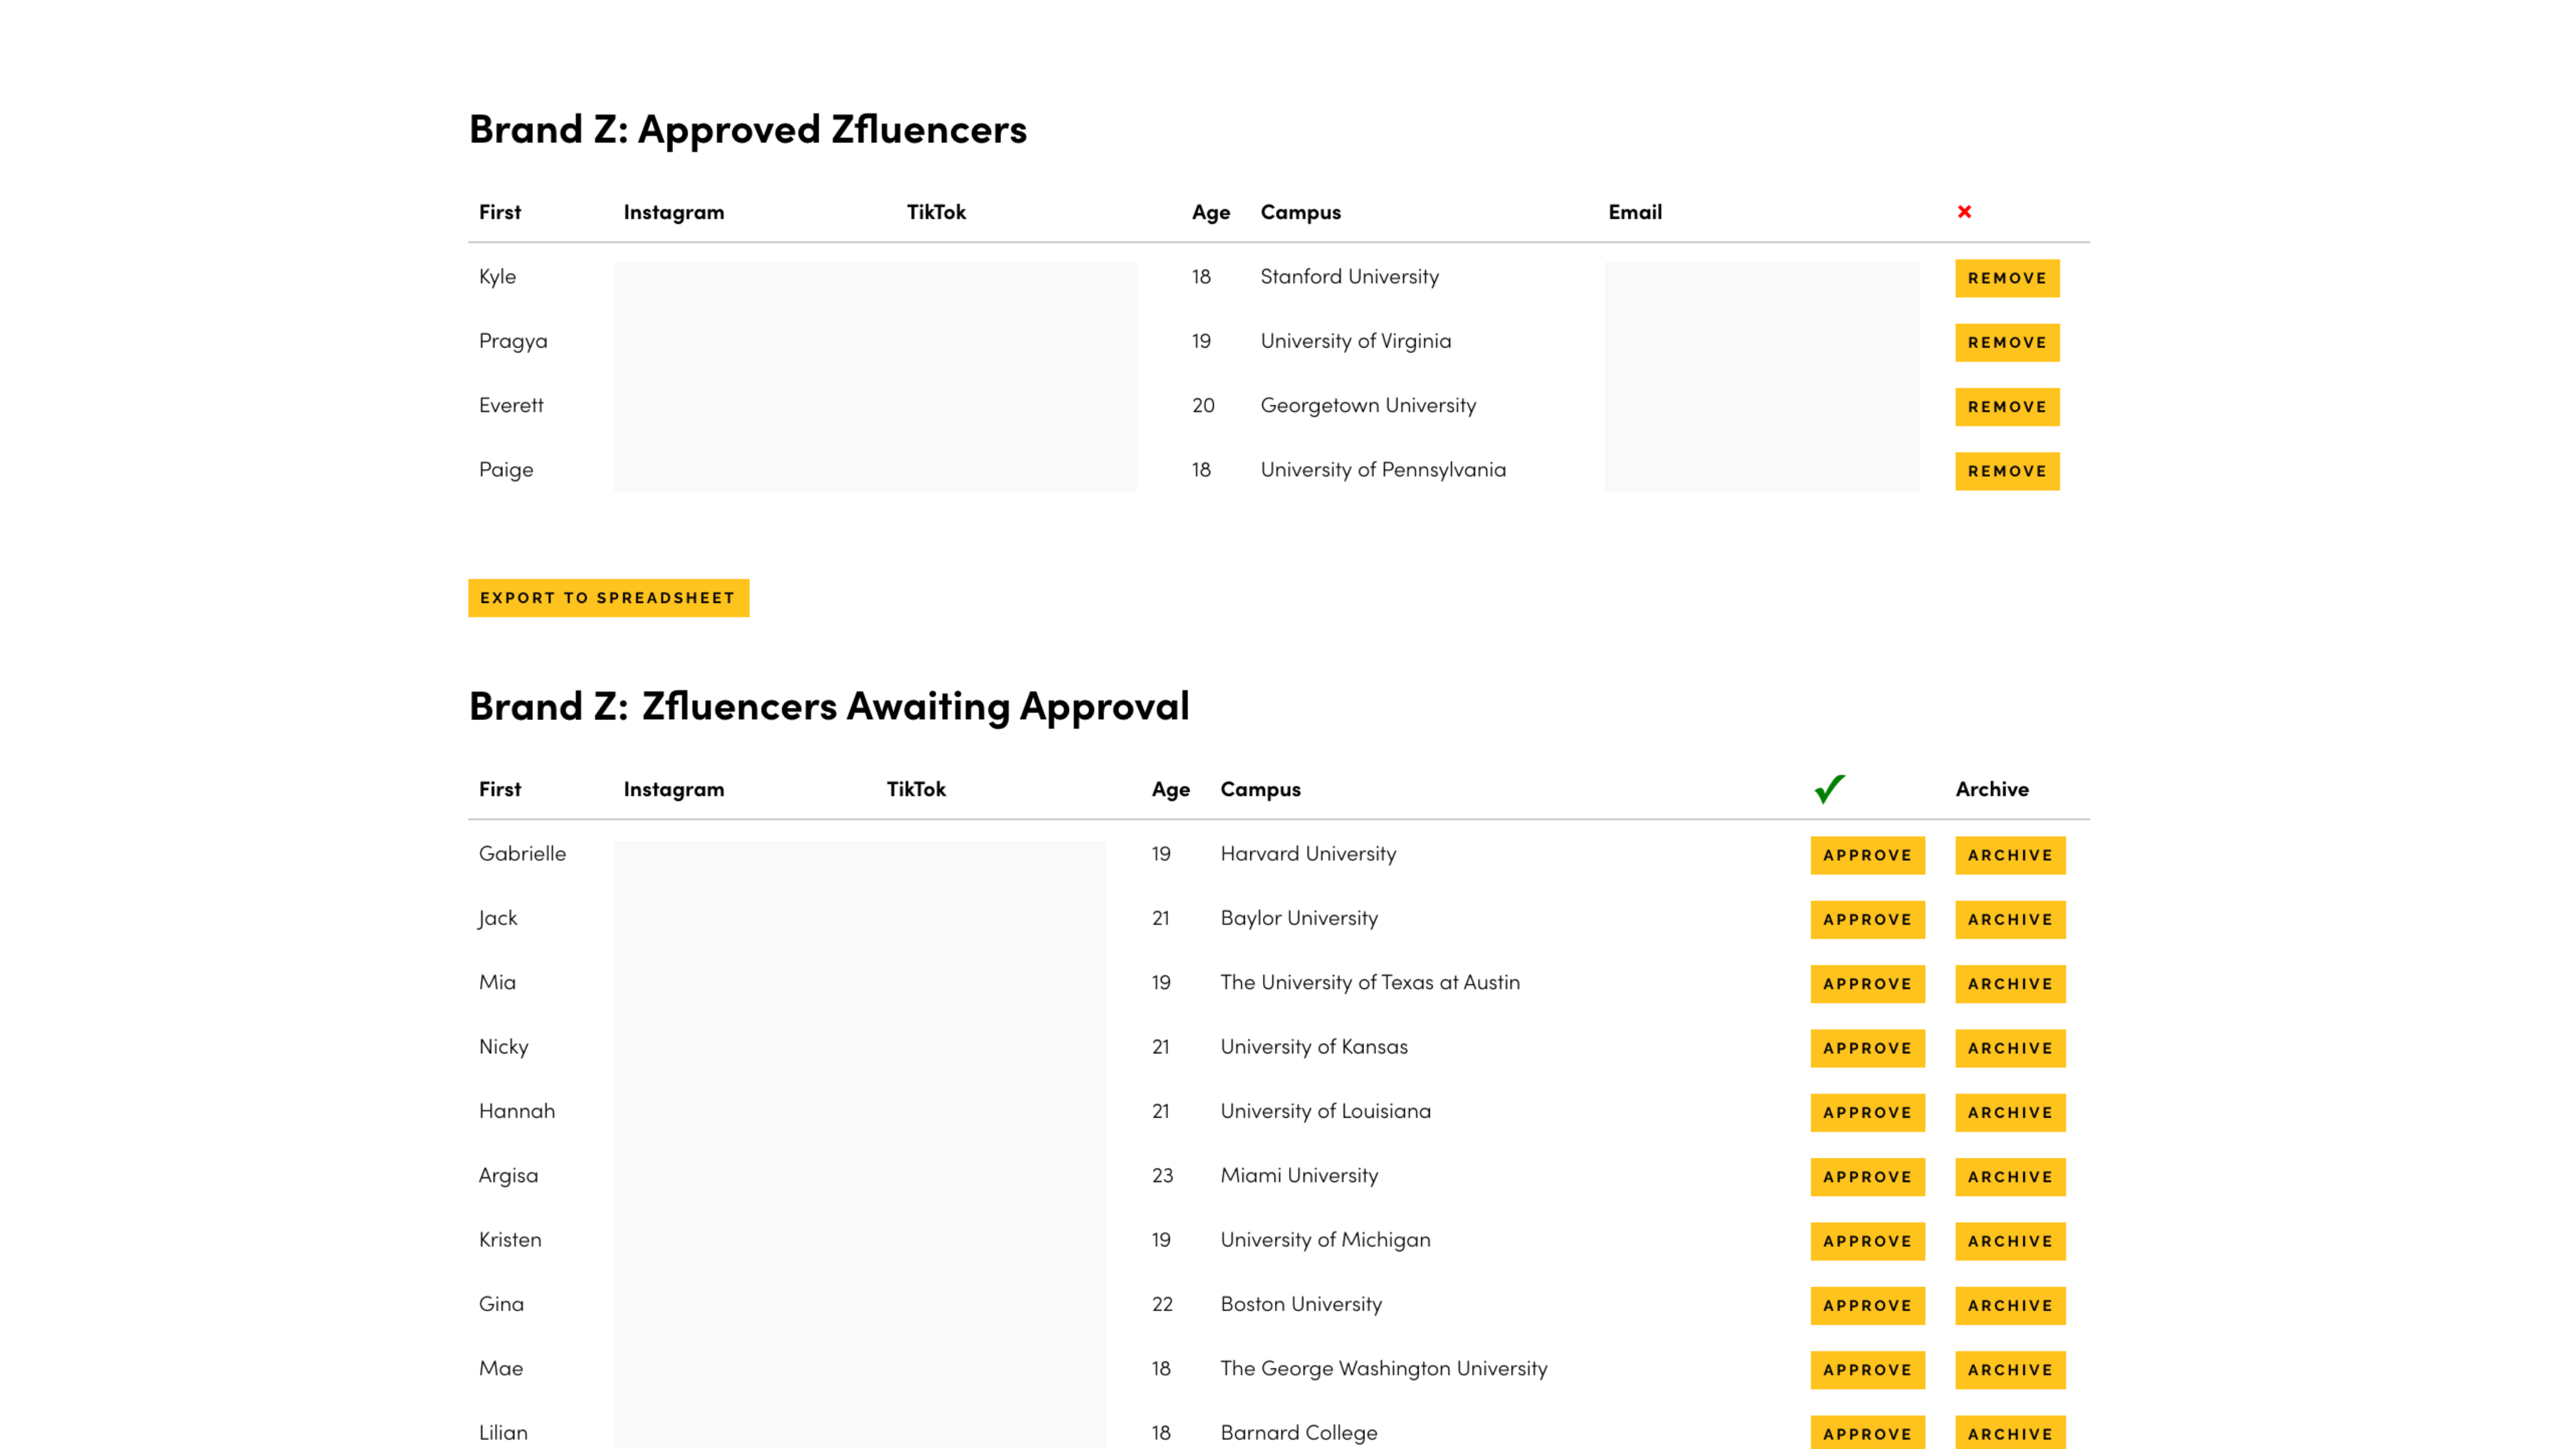Click the name 'Everett' in approved table
2576x1449 pixels.
pyautogui.click(x=511, y=405)
